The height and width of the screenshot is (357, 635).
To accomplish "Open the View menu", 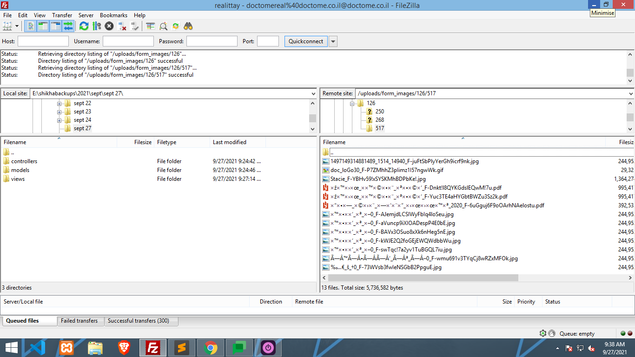I will click(x=40, y=15).
